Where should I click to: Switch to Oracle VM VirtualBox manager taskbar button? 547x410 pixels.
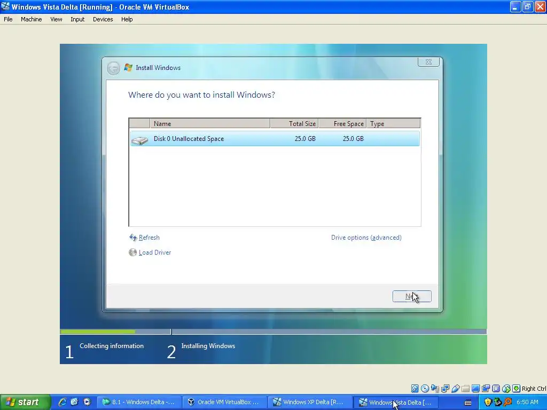pos(225,402)
